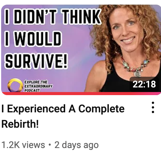Screen dimensions: 161x158
Task: Click the yellow ring podcast logo
Action: tap(15, 85)
